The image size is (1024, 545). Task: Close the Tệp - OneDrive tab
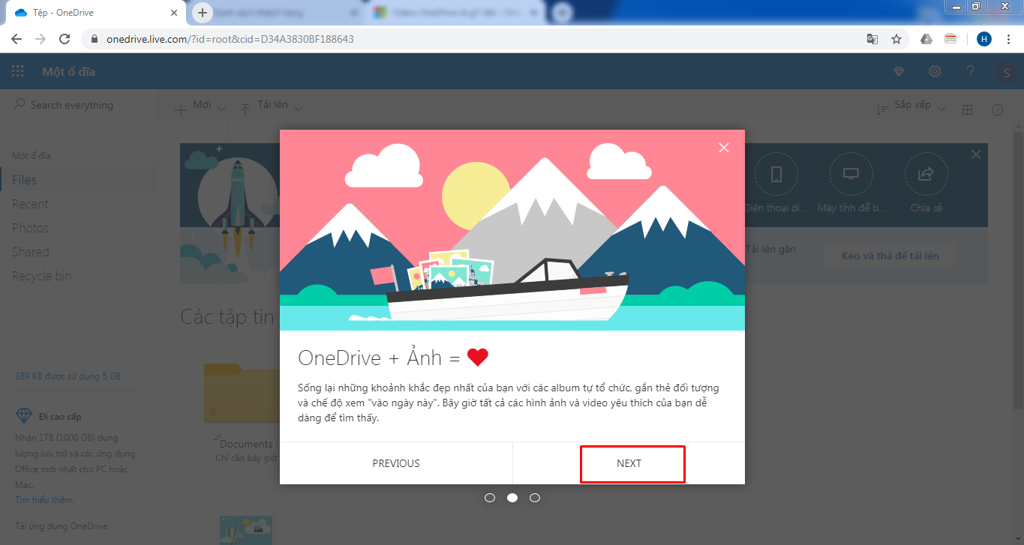174,13
